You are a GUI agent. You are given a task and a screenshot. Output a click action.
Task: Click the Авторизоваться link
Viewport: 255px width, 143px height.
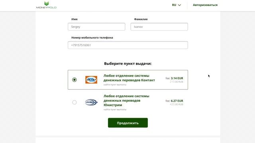[205, 5]
